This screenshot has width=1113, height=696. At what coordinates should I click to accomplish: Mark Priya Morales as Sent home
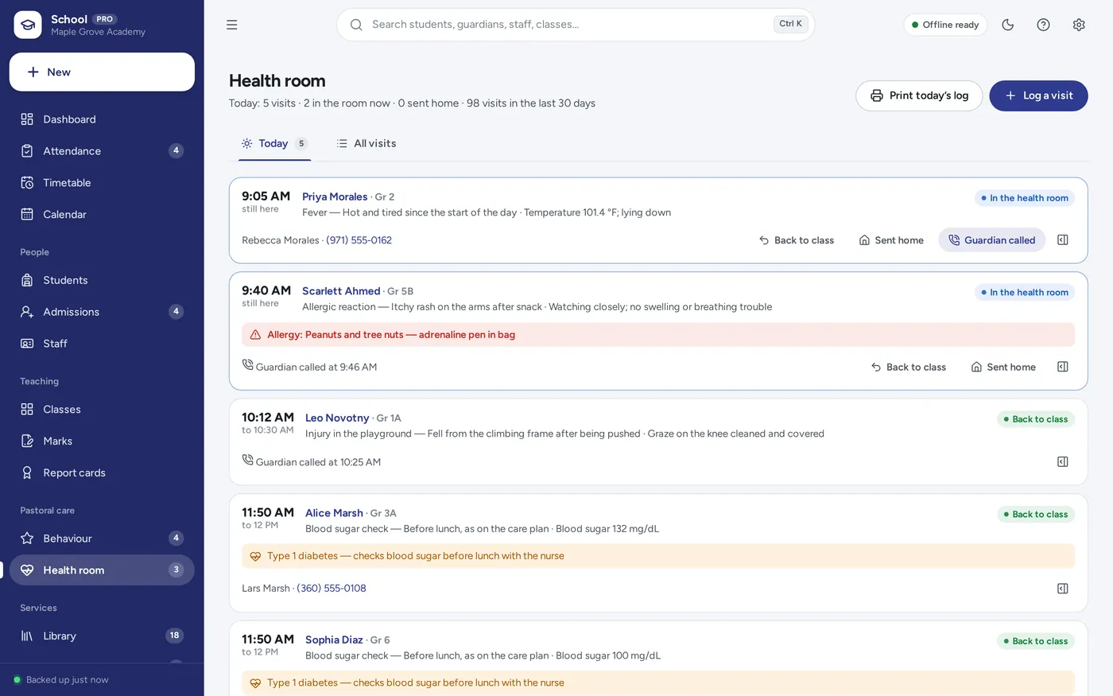click(891, 240)
